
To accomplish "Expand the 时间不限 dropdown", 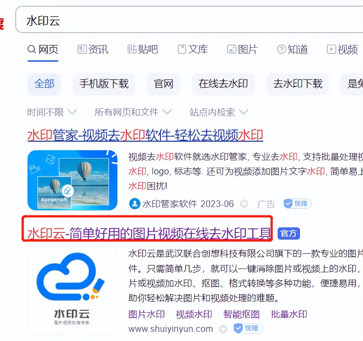I will [x=51, y=112].
